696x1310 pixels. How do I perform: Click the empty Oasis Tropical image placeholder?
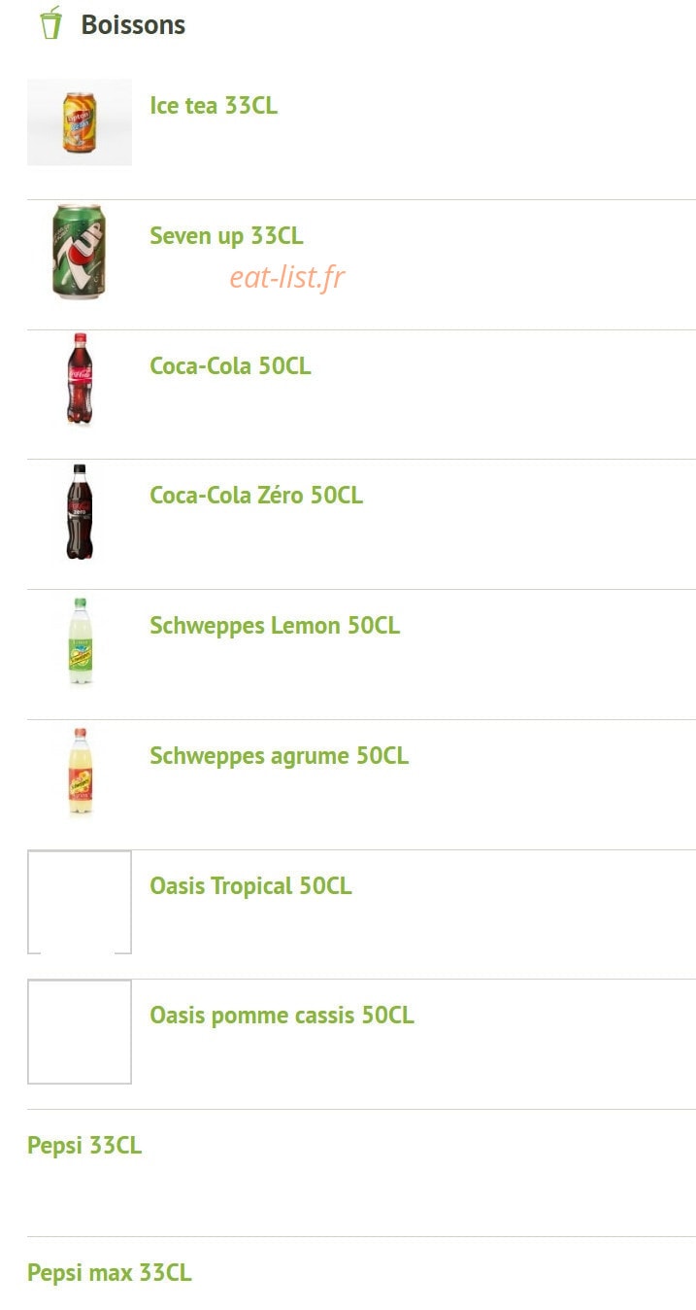coord(80,902)
